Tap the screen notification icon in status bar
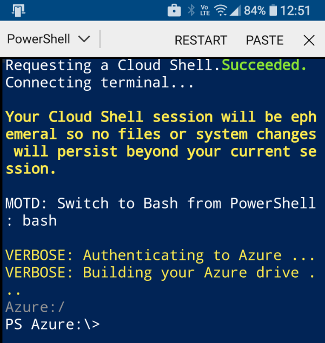325x343 pixels. pyautogui.click(x=18, y=10)
